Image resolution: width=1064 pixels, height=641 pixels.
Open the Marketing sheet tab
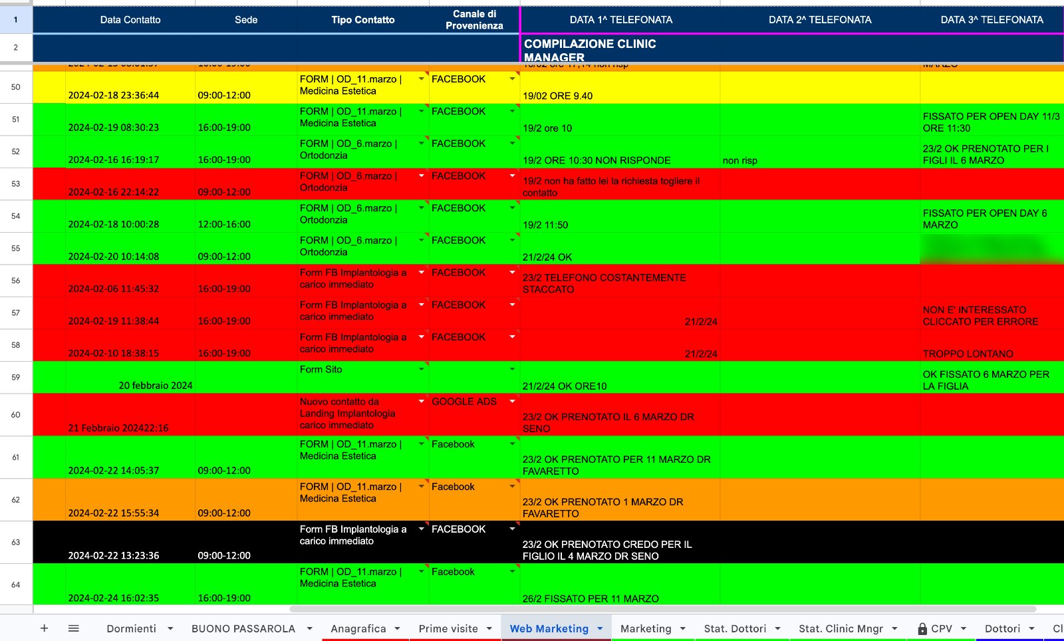(646, 629)
